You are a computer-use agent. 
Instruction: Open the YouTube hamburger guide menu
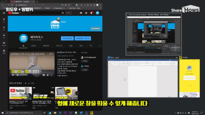click(4, 13)
